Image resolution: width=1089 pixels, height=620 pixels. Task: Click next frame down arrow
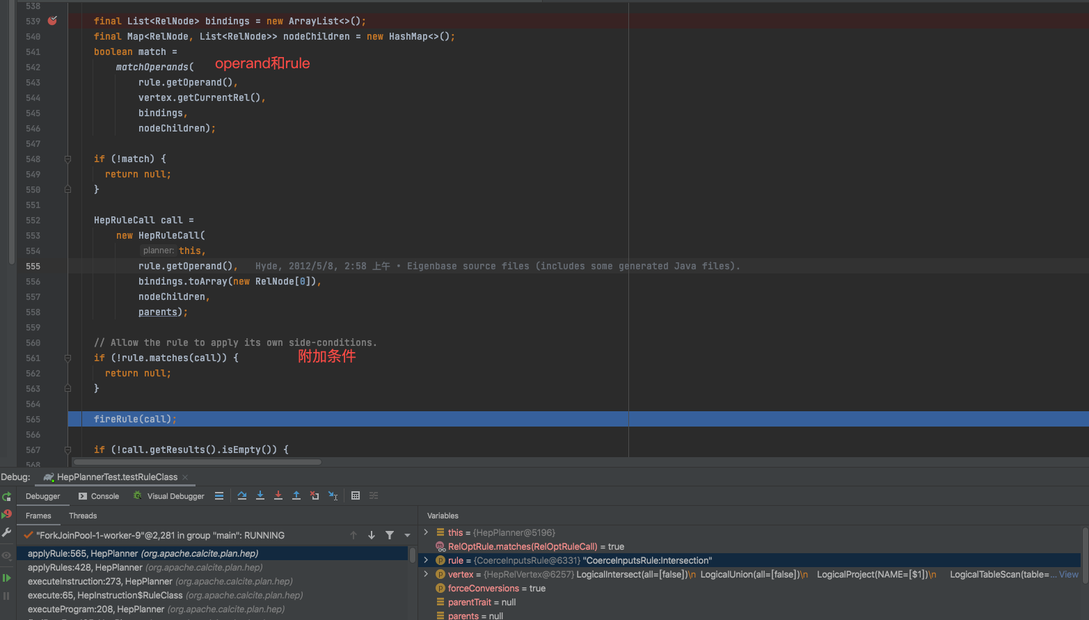pyautogui.click(x=372, y=535)
